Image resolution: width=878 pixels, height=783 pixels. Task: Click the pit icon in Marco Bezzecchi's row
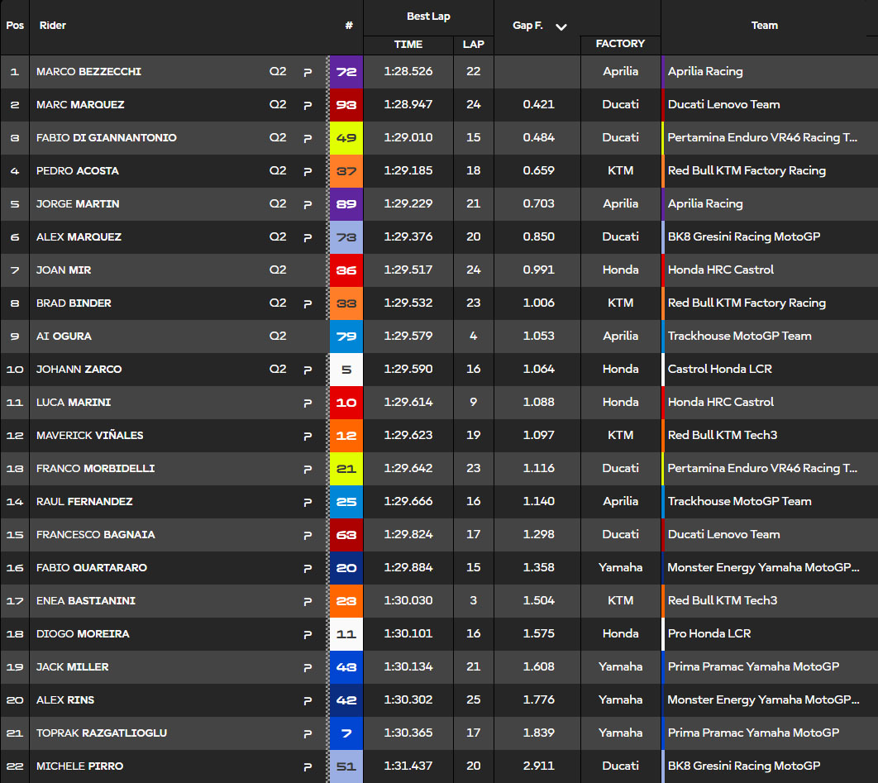(308, 72)
